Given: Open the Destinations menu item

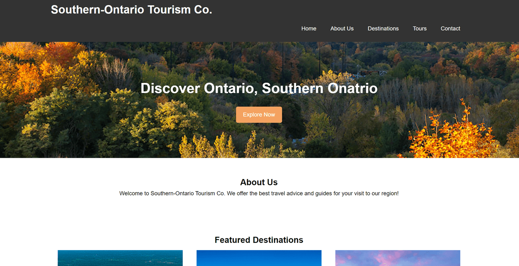Looking at the screenshot, I should 383,28.
